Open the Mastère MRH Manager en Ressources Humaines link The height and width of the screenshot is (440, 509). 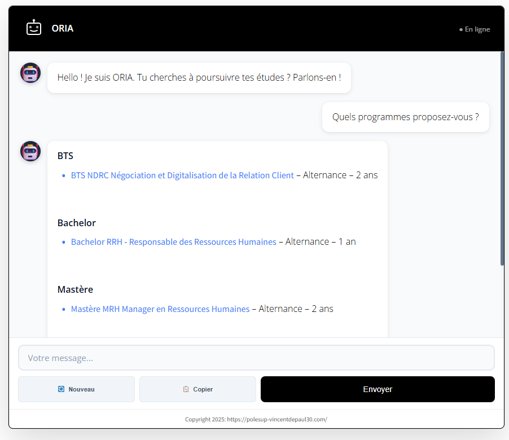[x=160, y=309]
